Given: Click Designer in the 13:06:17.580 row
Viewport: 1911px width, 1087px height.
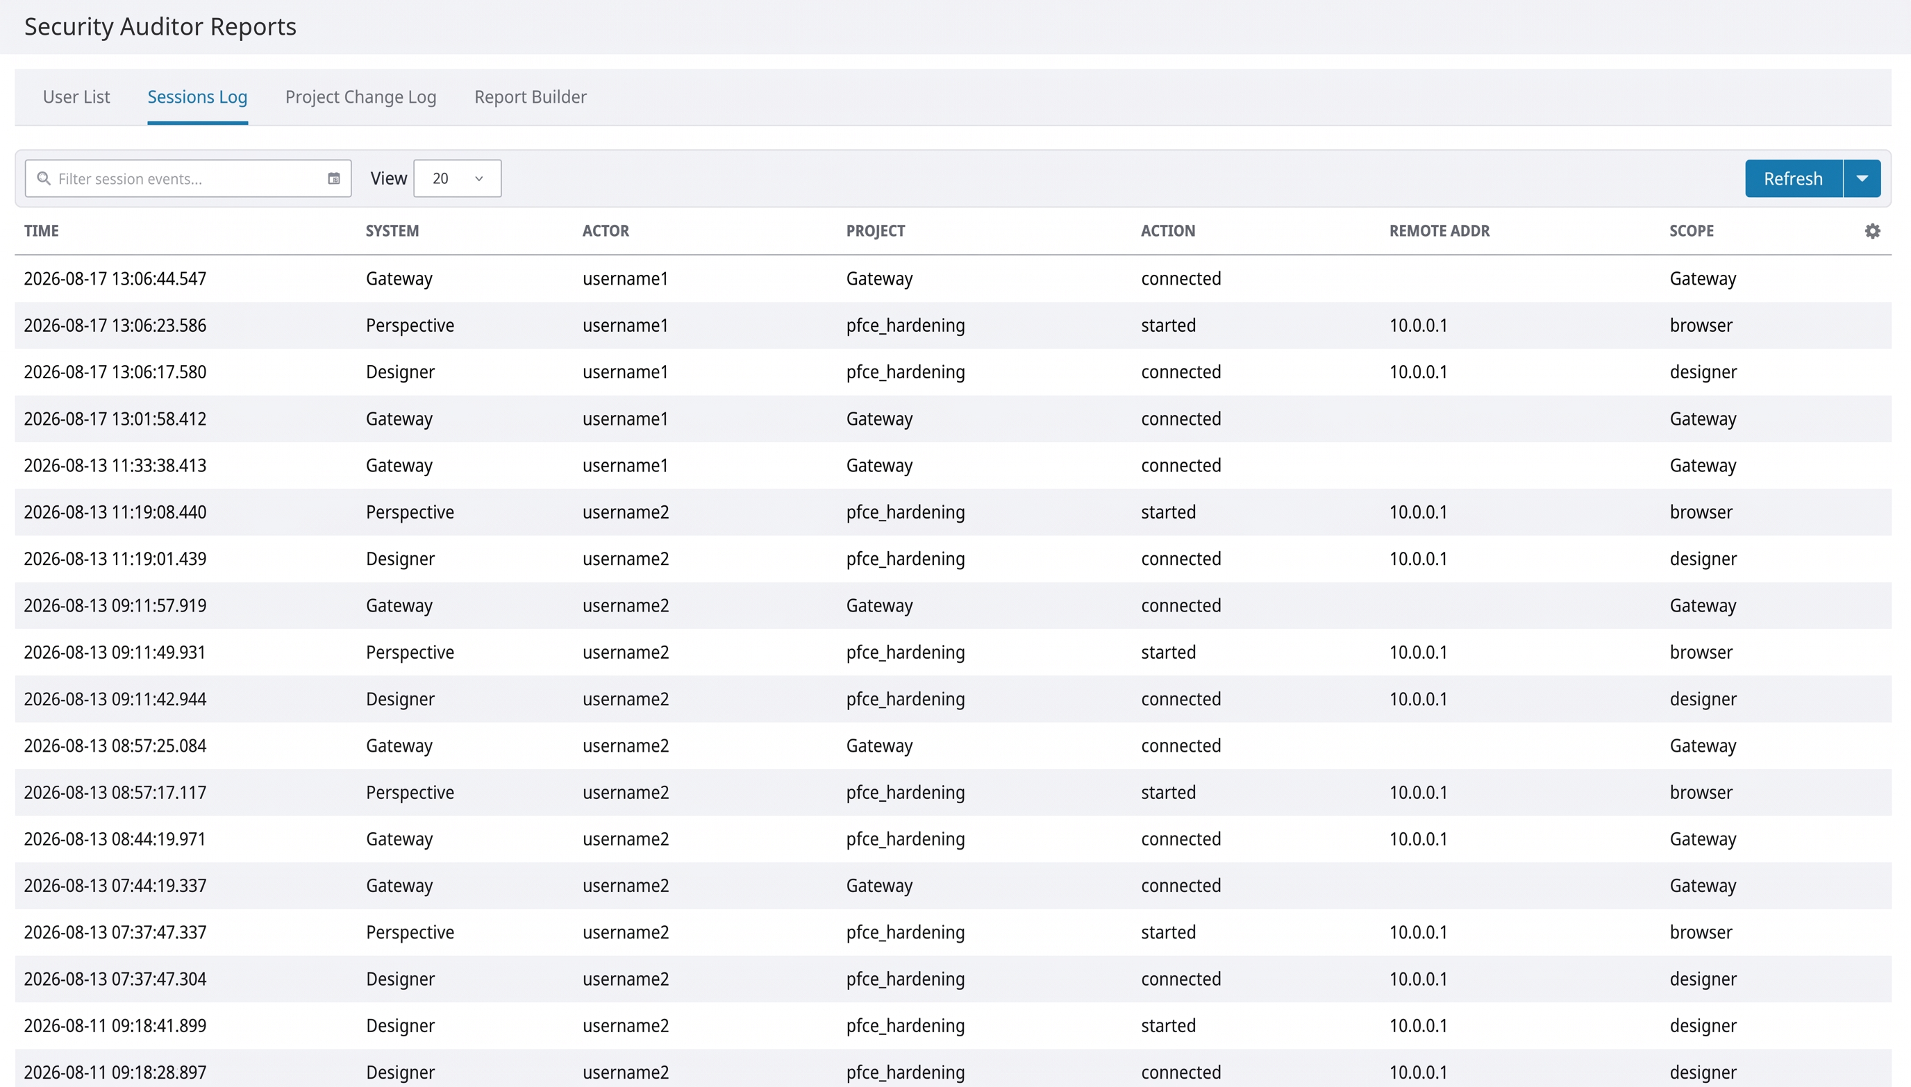Looking at the screenshot, I should (x=400, y=372).
